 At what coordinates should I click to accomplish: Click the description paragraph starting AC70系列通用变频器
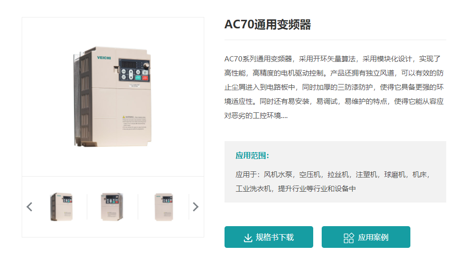click(334, 87)
